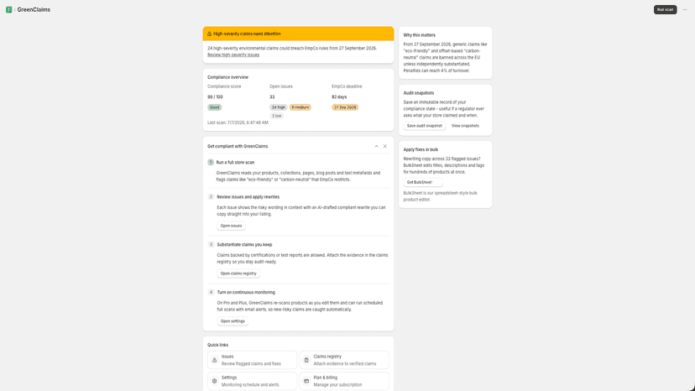
Task: Click the step 1 number icon
Action: [211, 162]
